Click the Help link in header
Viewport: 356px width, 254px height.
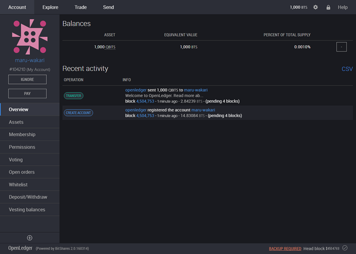[343, 7]
